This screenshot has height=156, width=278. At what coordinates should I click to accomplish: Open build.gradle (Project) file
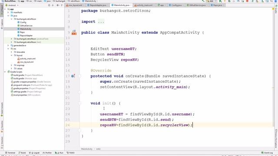coord(26,75)
